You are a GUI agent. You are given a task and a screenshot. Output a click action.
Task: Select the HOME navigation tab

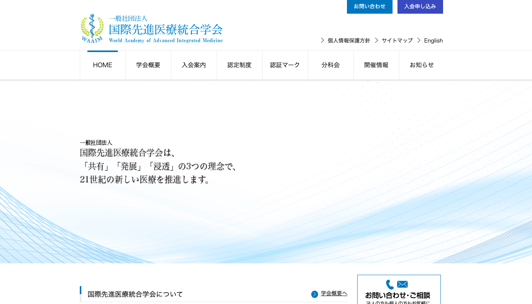(x=102, y=65)
